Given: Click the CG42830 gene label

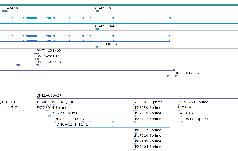Looking at the screenshot, I should tap(103, 8).
